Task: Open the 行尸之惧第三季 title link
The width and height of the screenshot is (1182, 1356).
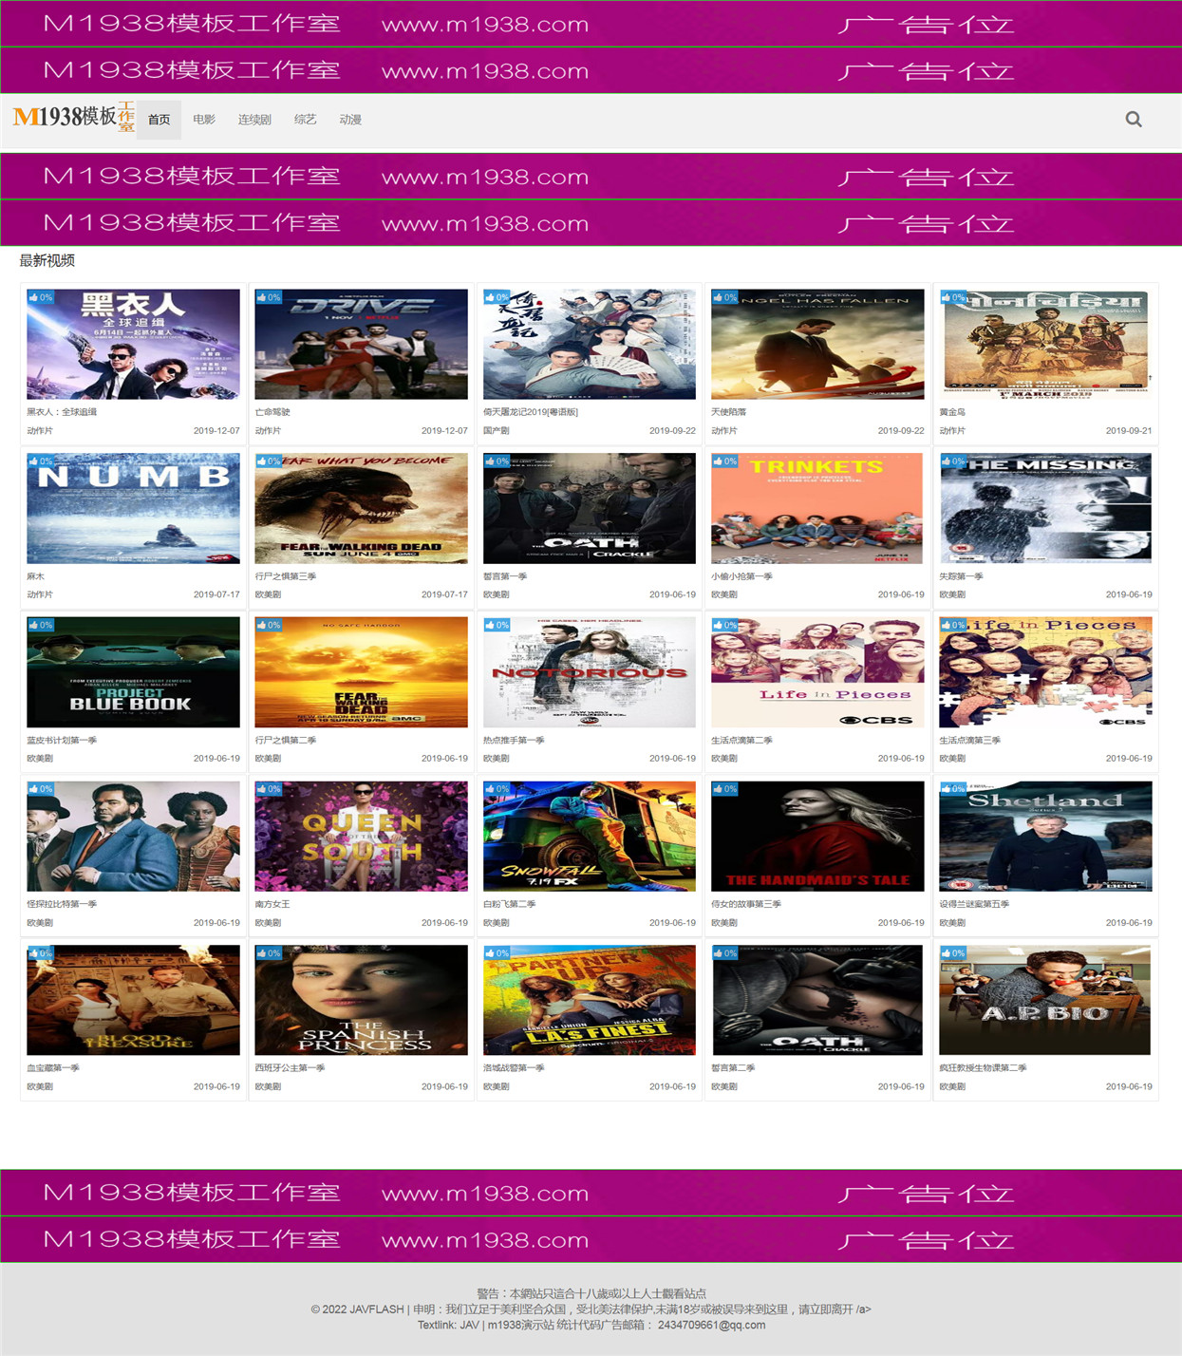Action: tap(286, 576)
